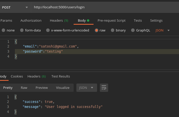Switch response view to Raw
Viewport: 179px width, 117px height.
[x=24, y=88]
